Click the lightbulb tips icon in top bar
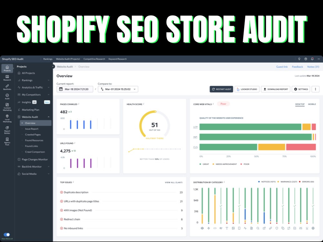This screenshot has width=323, height=242. 299,59
